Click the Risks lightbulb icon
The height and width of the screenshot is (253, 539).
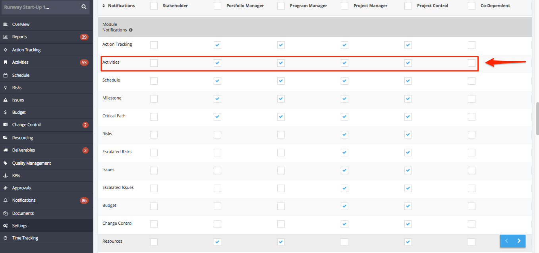coord(6,88)
